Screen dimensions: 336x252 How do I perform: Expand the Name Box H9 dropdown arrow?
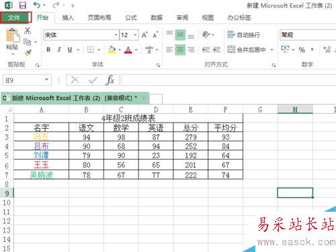pos(46,80)
